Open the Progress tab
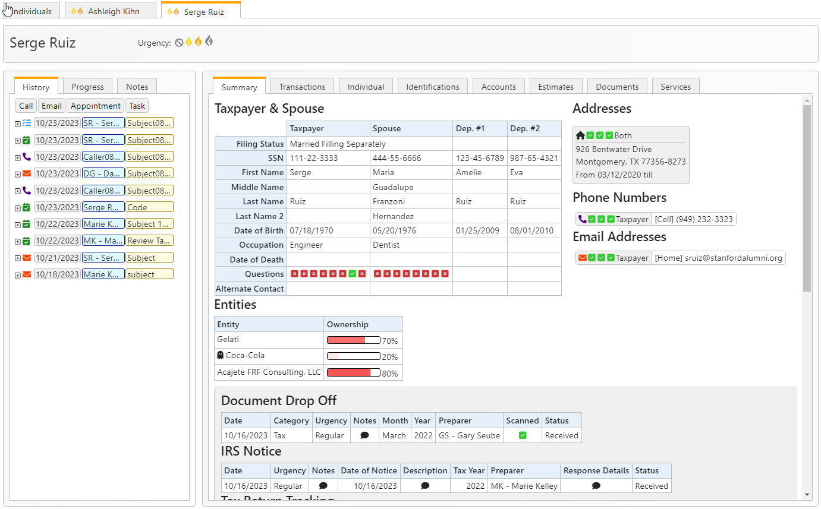Viewport: 821px width, 509px height. pos(87,86)
